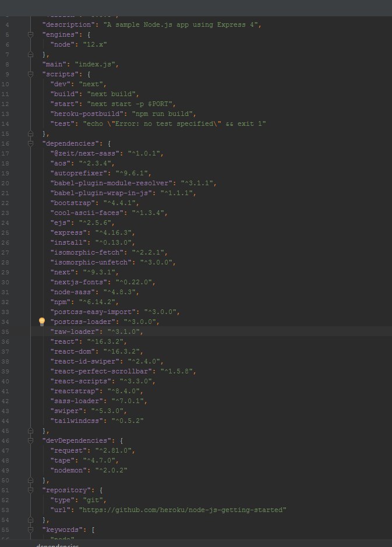Click fold end marker after "node": "12.x"
The width and height of the screenshot is (392, 547).
tap(30, 54)
